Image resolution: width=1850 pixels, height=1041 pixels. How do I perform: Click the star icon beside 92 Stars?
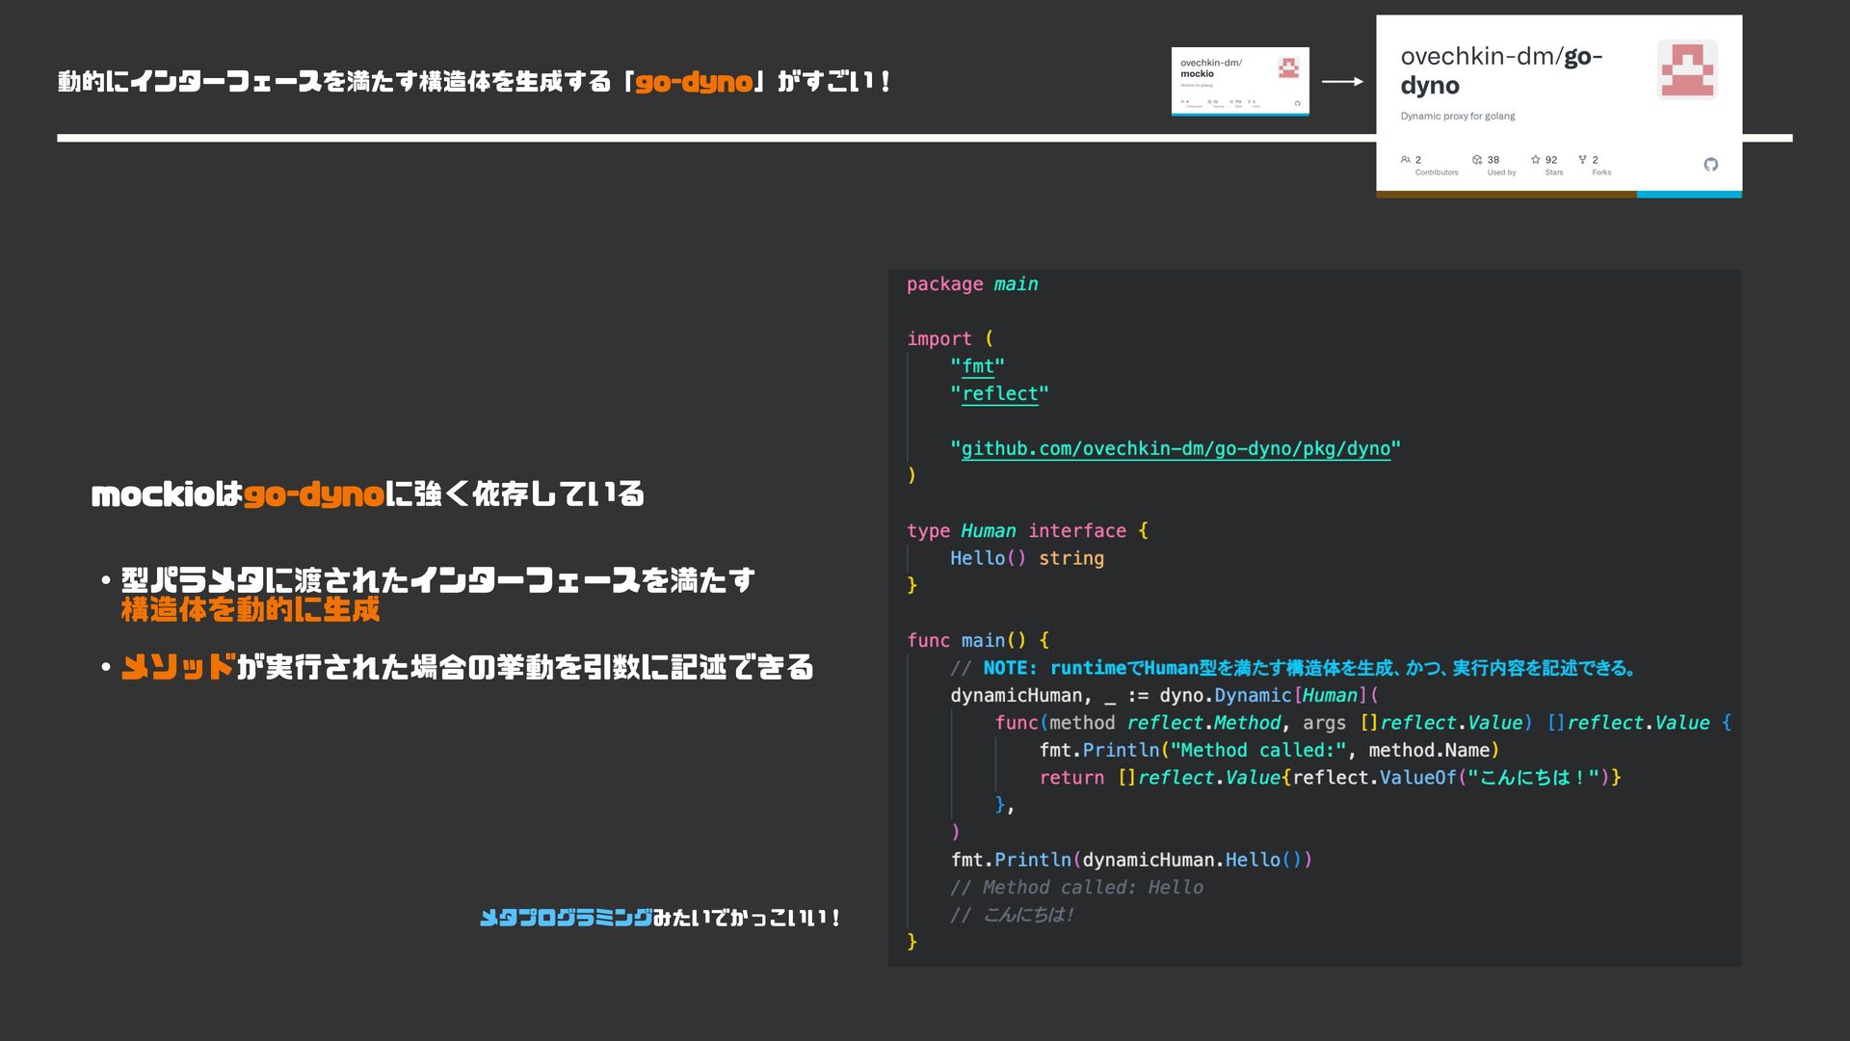click(x=1535, y=159)
